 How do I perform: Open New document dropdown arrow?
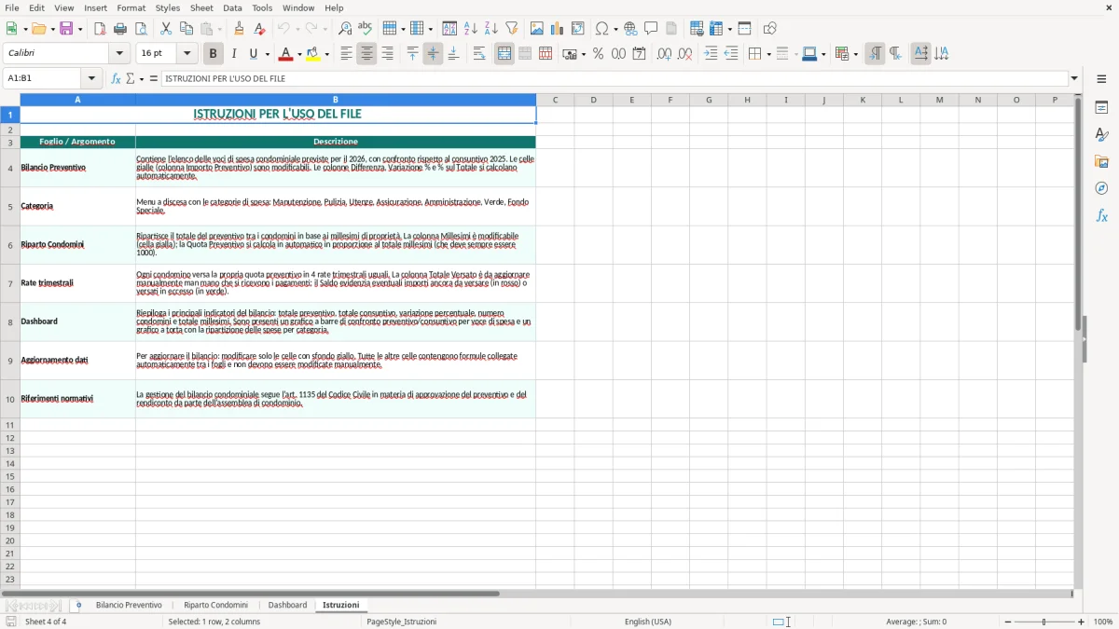click(x=23, y=29)
